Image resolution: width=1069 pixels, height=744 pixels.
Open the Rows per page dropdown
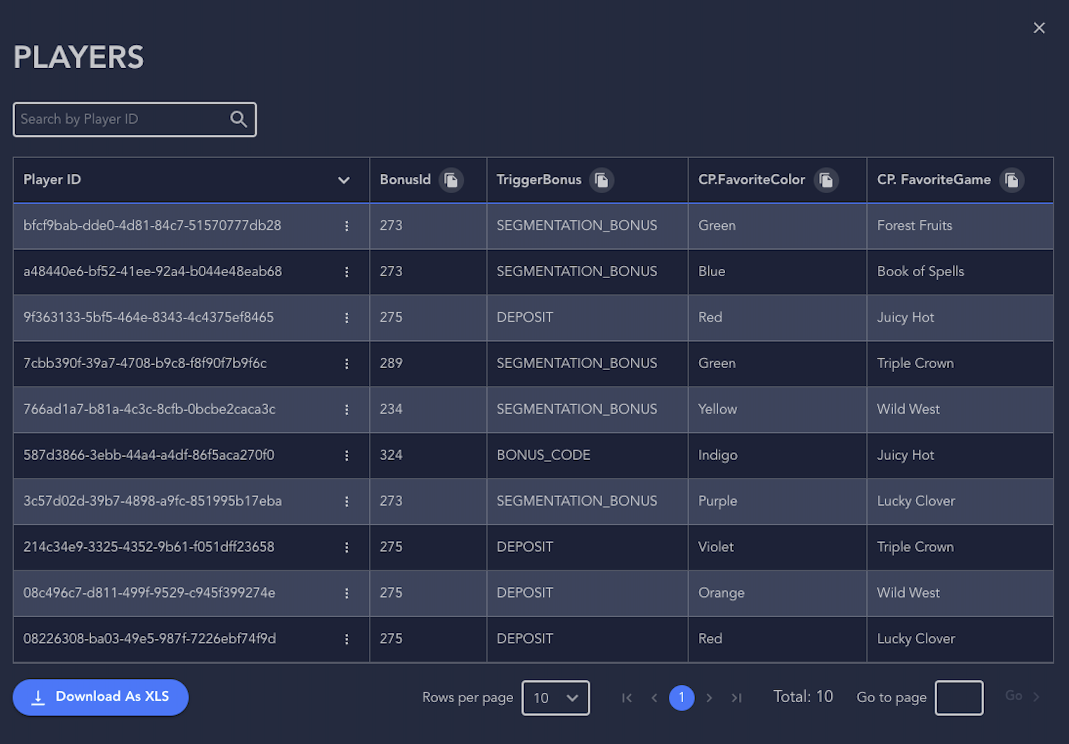point(555,697)
